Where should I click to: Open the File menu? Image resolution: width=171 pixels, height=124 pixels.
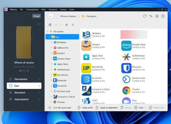pyautogui.click(x=21, y=9)
